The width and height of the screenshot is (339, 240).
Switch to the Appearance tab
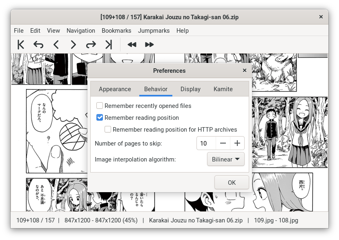point(115,89)
